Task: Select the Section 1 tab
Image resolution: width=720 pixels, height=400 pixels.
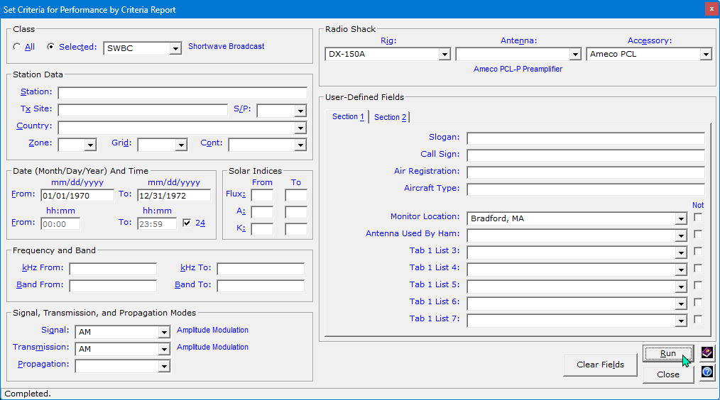Action: [x=348, y=116]
